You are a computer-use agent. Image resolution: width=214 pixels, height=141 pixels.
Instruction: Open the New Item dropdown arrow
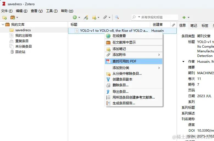pyautogui.click(x=79, y=18)
